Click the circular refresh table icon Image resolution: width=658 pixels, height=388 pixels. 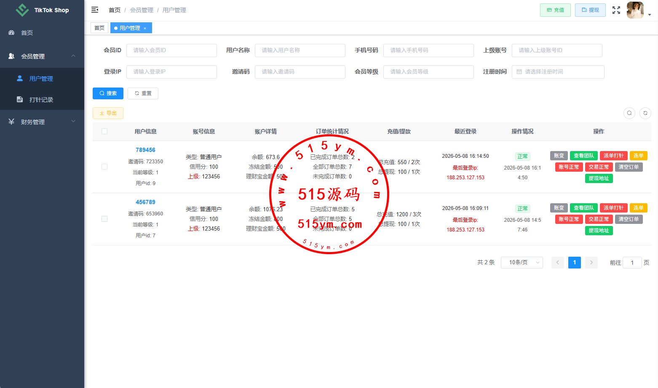tap(645, 113)
